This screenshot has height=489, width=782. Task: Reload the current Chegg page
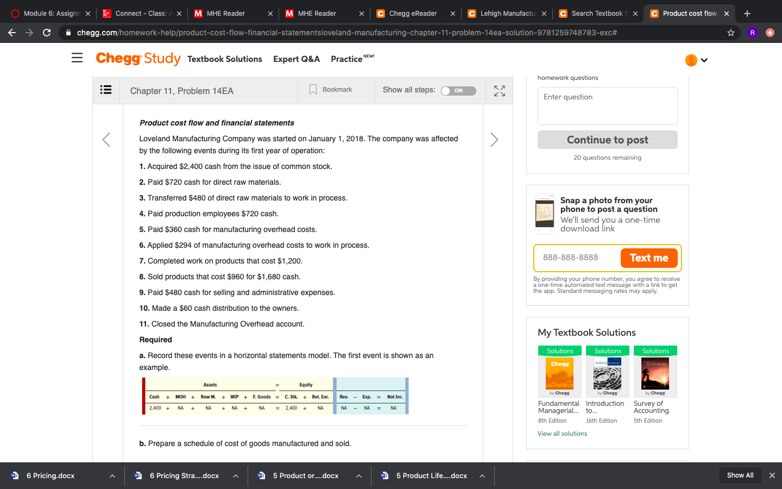[47, 33]
